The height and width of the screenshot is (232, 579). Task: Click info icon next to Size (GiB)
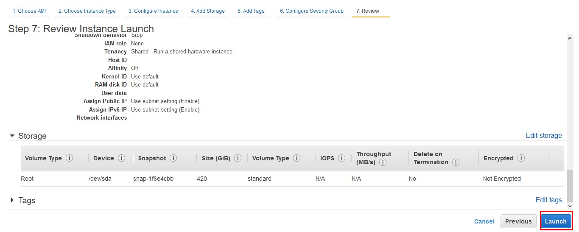[x=238, y=158]
